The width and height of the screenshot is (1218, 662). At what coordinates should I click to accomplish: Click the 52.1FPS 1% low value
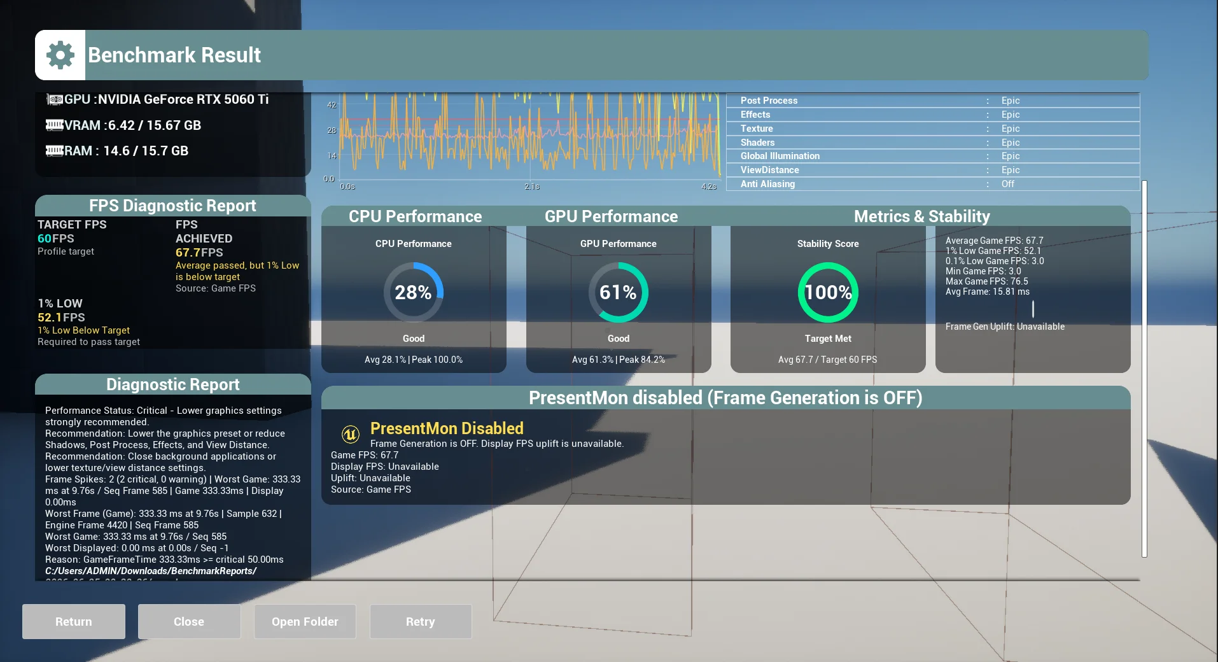pos(61,318)
